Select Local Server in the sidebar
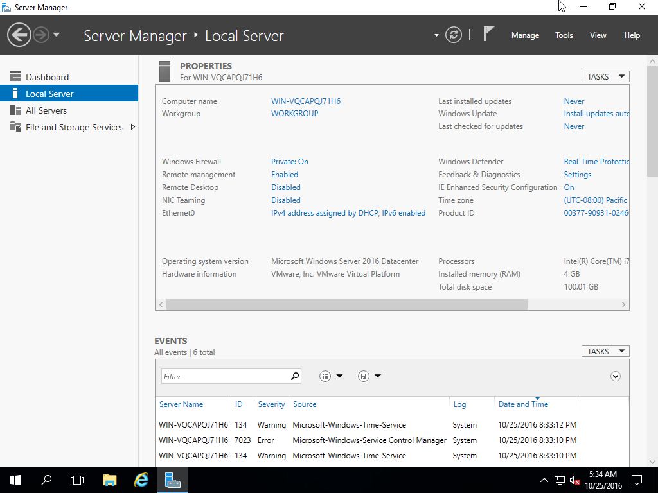Screen dimensions: 658x493 coord(69,94)
